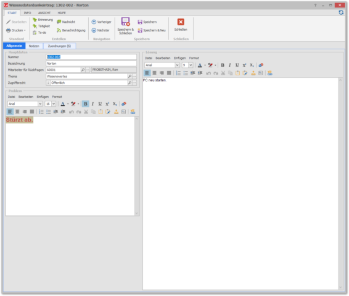Switch to INFO ribbon tab
This screenshot has width=349, height=296.
coord(27,13)
